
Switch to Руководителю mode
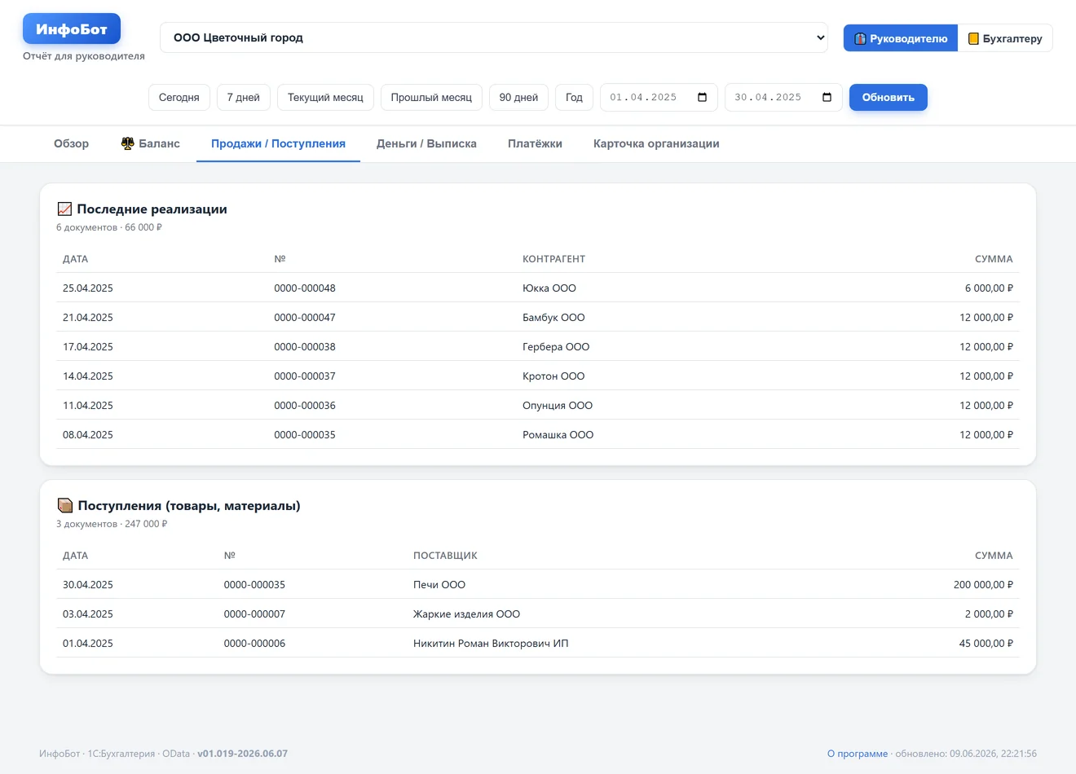[901, 38]
